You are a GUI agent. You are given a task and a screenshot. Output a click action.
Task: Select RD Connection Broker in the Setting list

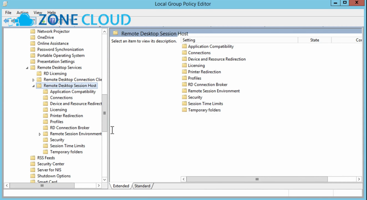(208, 85)
